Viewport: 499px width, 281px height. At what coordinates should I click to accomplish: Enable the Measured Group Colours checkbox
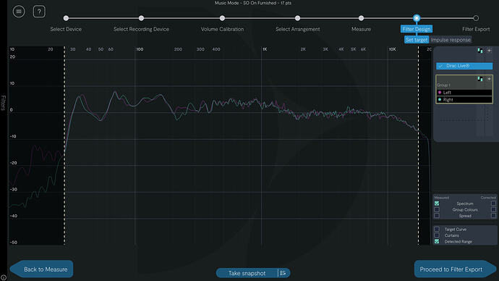click(437, 209)
